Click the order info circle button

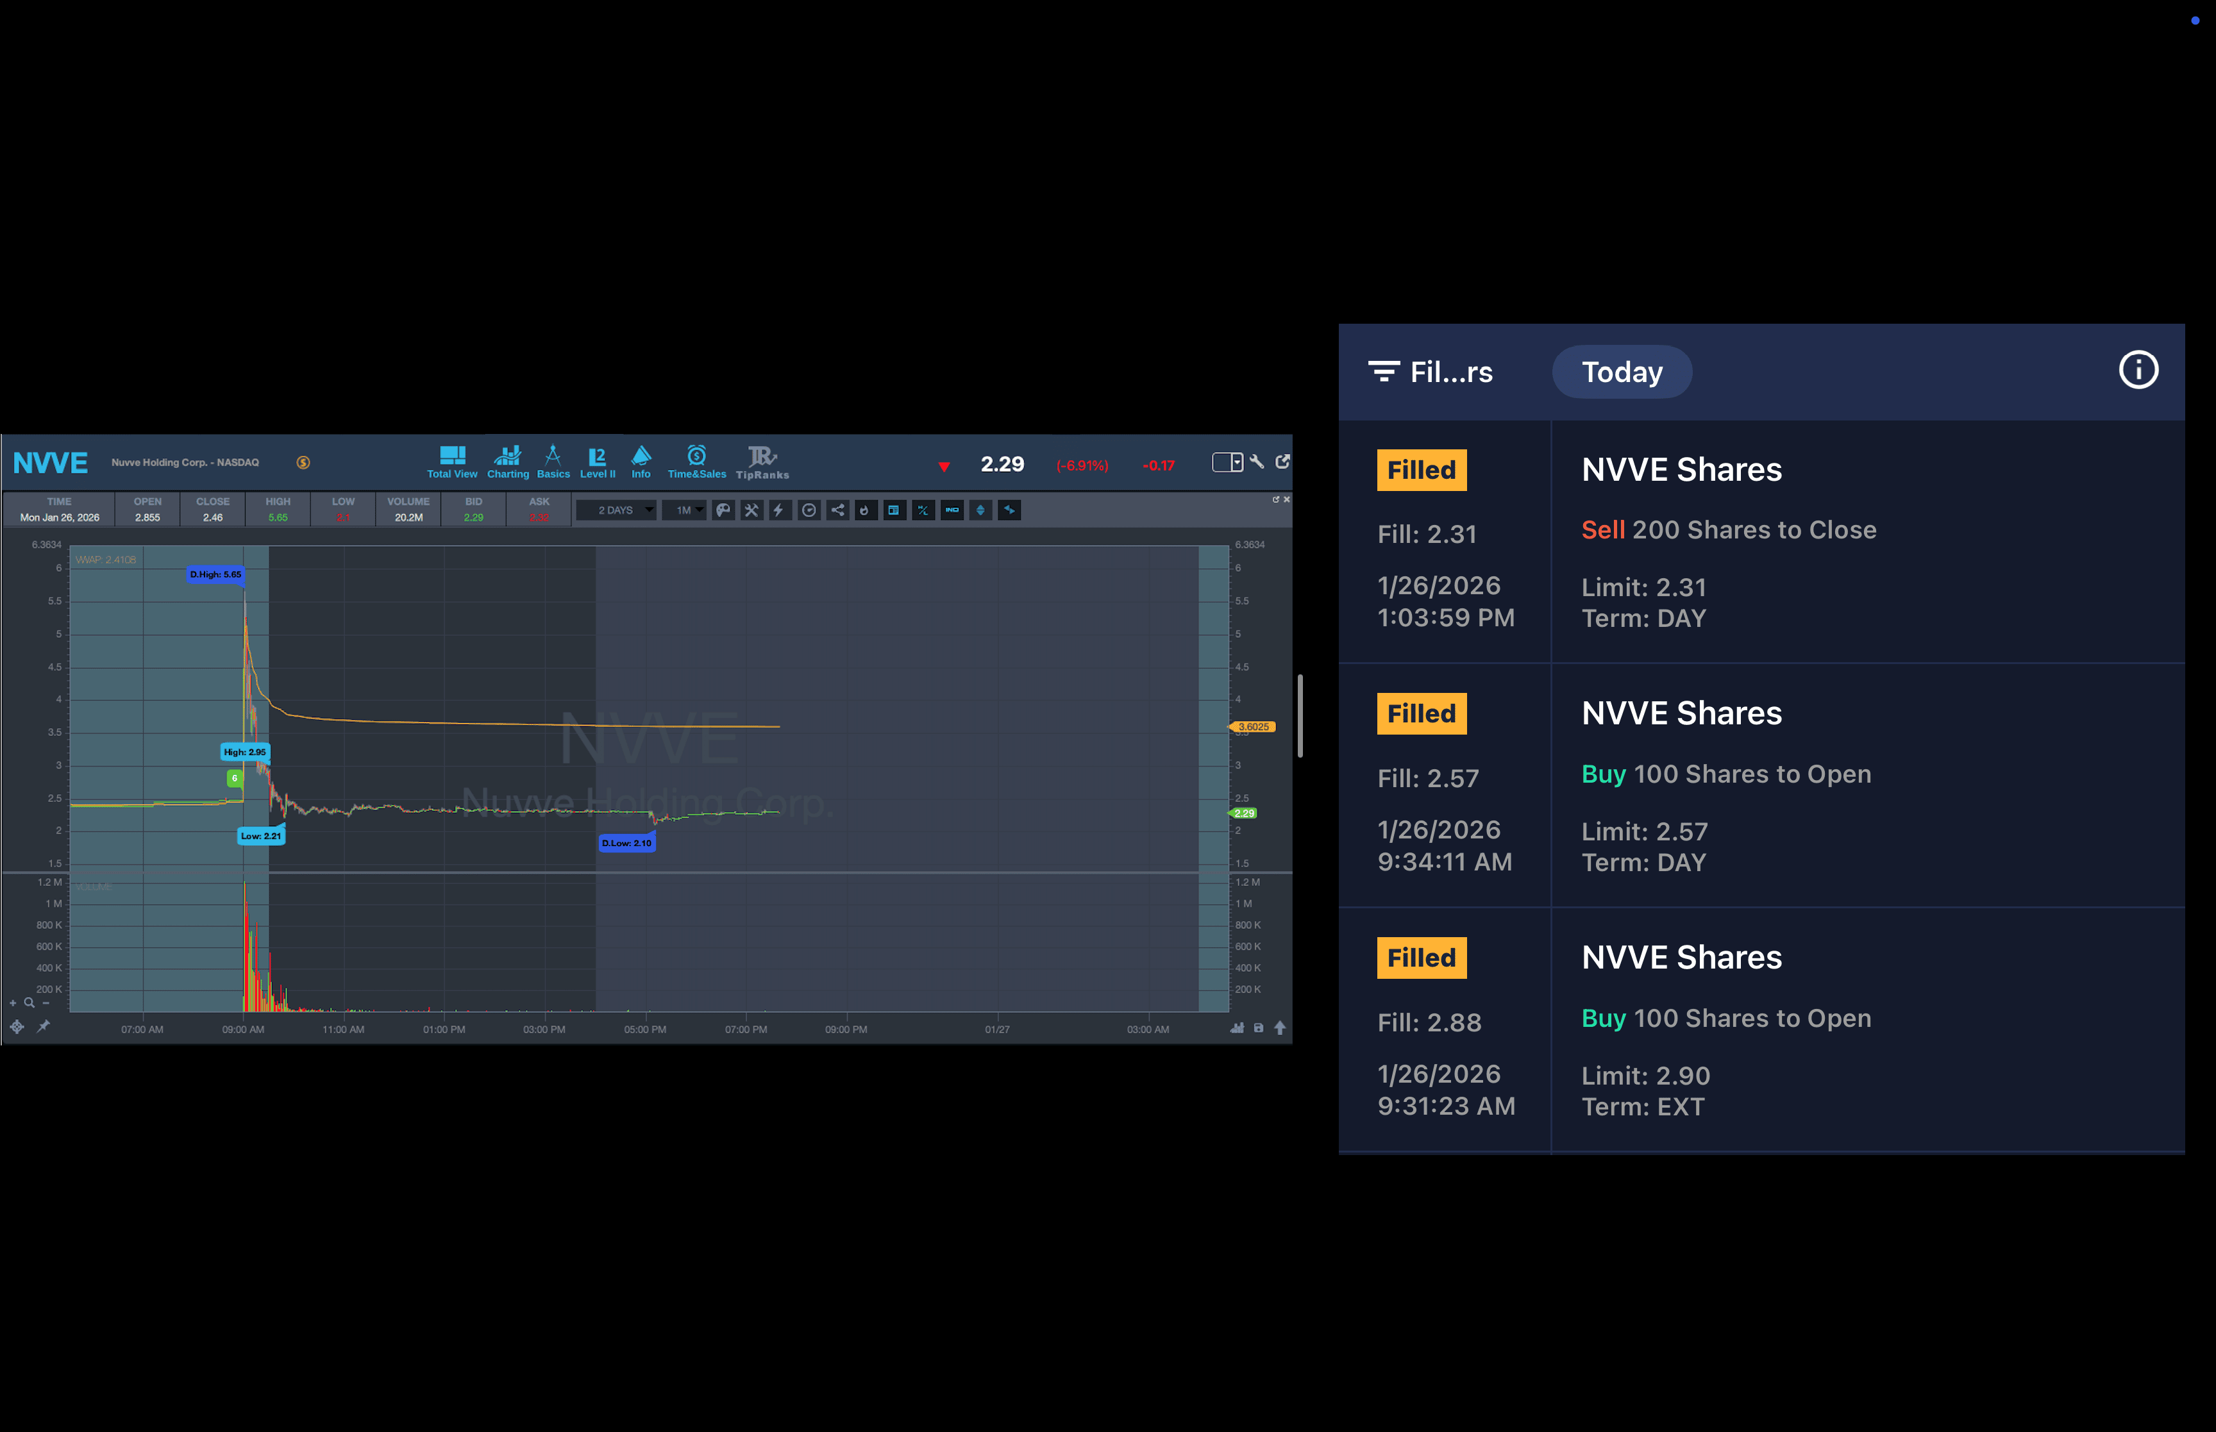2137,370
